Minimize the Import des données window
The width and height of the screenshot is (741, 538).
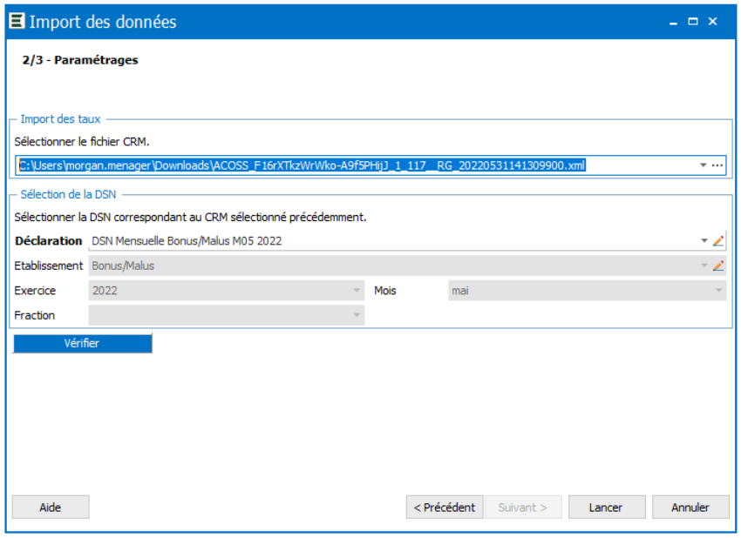pos(673,22)
